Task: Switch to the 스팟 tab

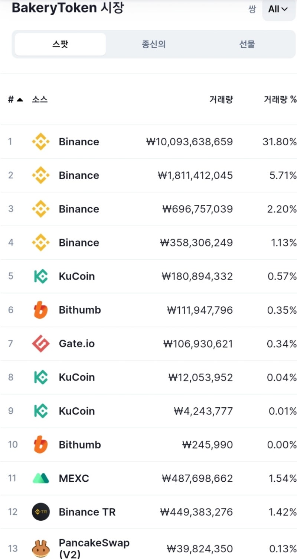Action: click(60, 44)
